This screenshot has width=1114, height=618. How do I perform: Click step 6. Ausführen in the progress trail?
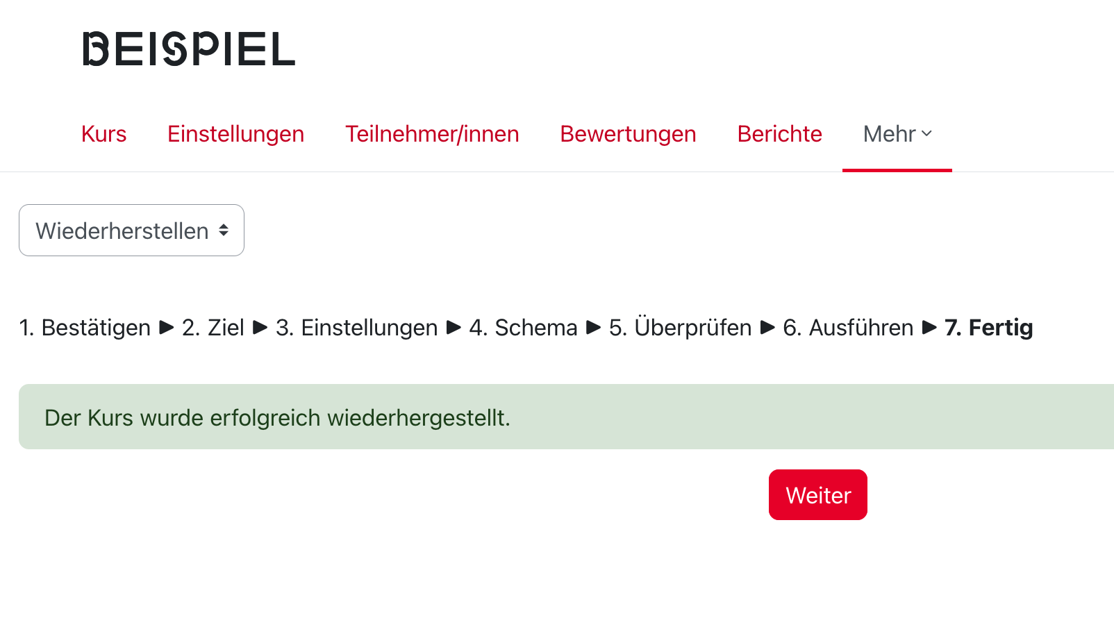(848, 328)
